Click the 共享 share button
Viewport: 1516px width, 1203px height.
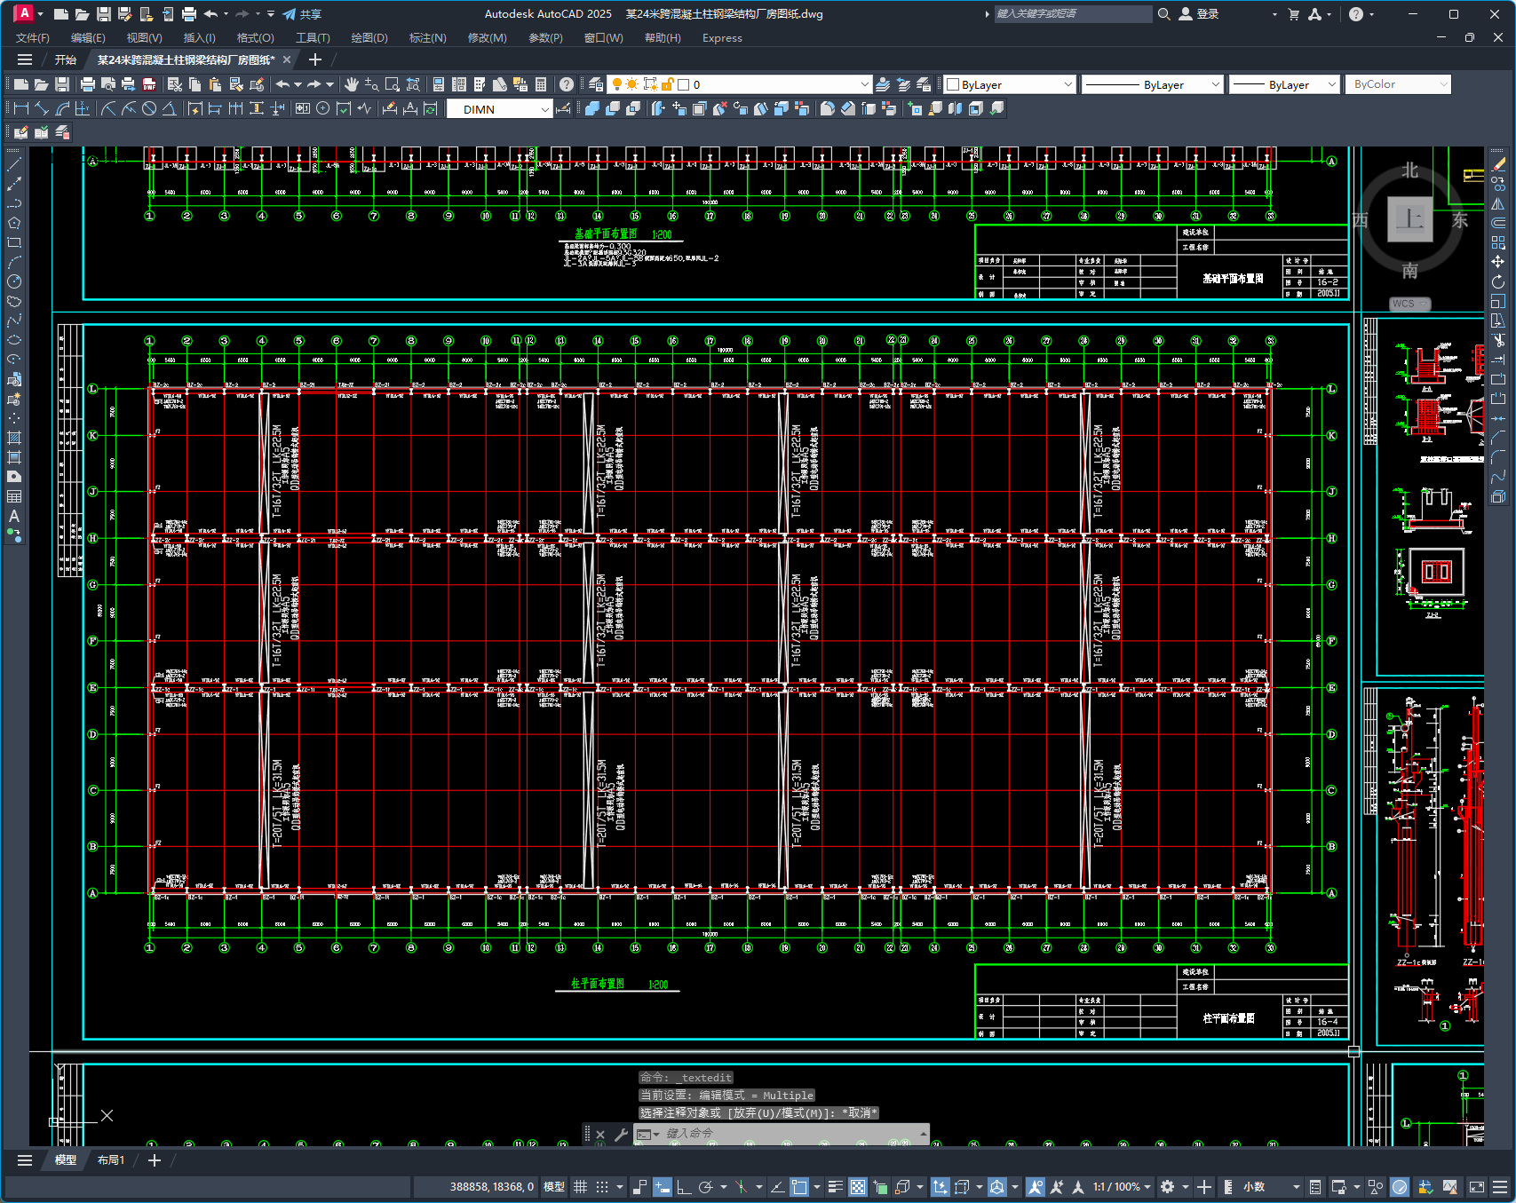pos(302,14)
